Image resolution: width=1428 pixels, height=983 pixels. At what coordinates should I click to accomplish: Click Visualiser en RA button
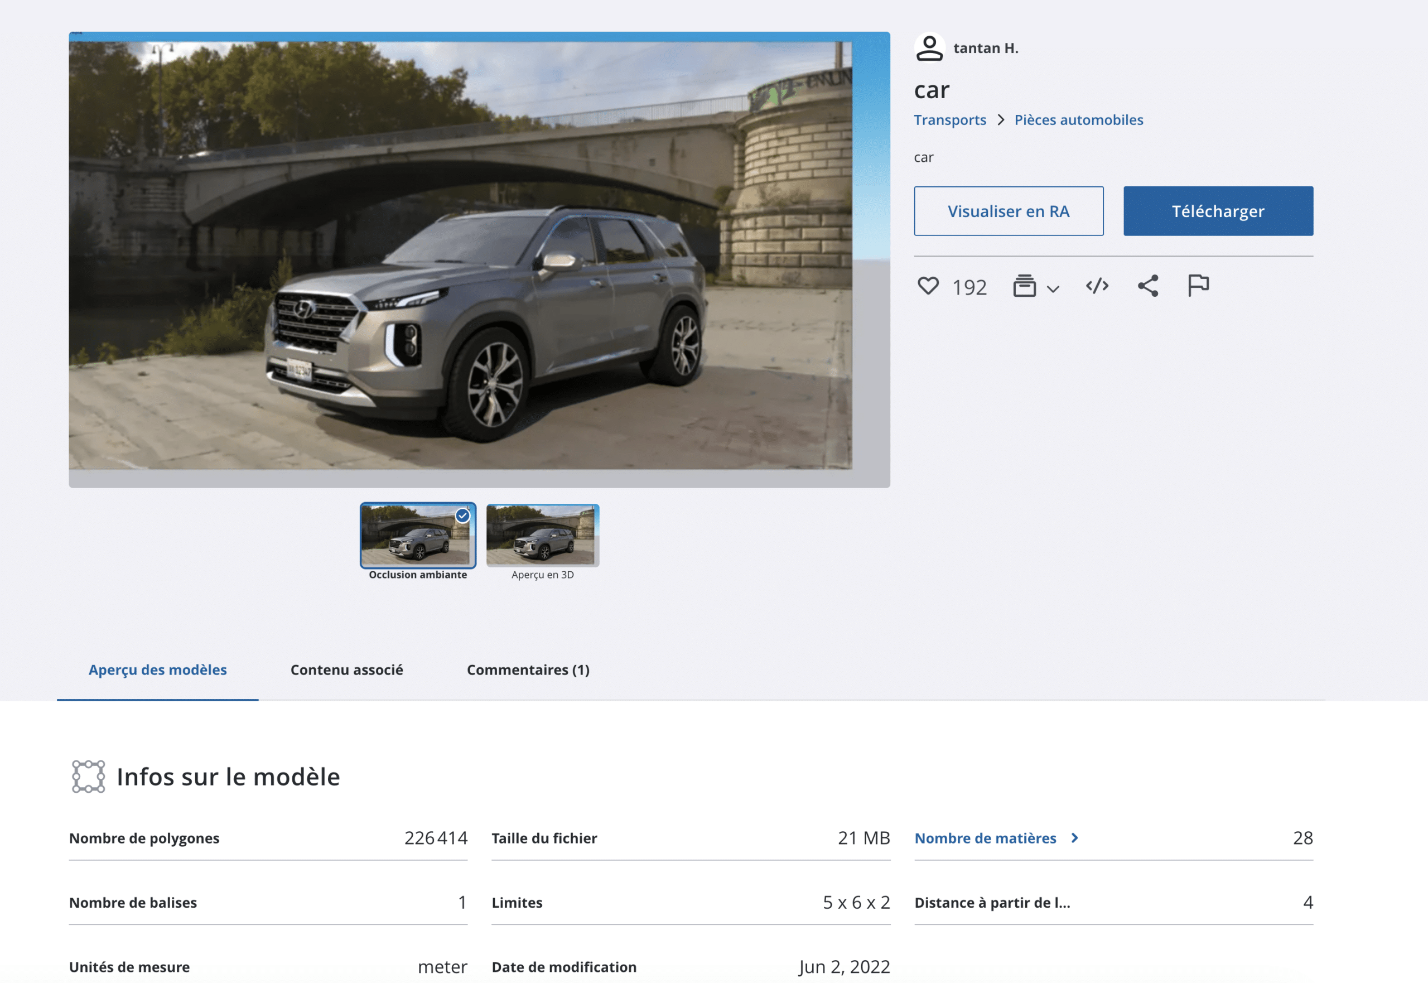tap(1008, 211)
